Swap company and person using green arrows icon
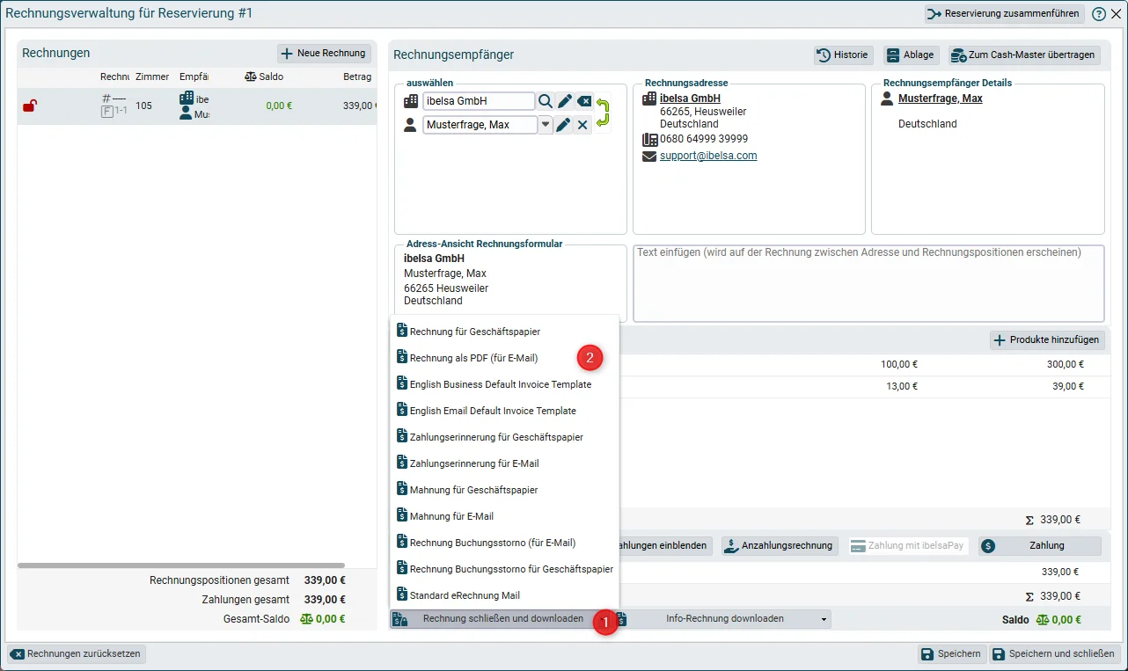Viewport: 1128px width, 671px height. coord(603,113)
